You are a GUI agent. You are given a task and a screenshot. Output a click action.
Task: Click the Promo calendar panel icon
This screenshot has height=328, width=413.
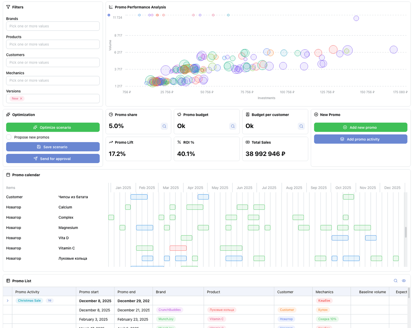pos(8,175)
